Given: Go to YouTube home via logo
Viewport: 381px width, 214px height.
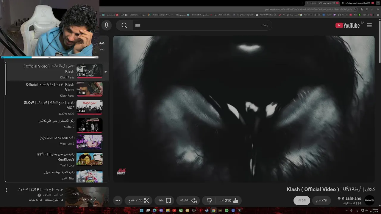Looking at the screenshot, I should click(348, 25).
